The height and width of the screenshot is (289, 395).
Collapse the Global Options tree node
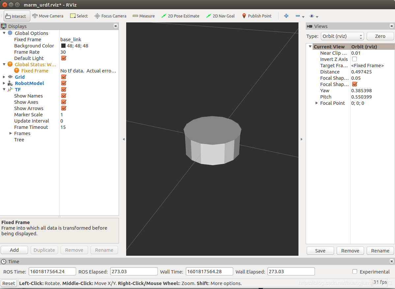click(4, 33)
